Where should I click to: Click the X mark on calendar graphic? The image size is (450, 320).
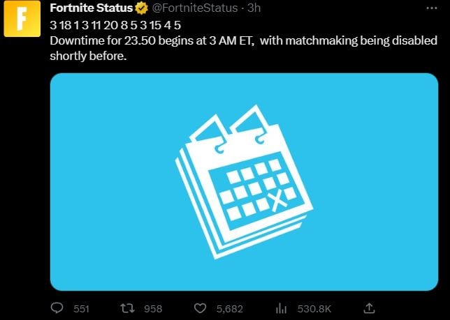(x=277, y=201)
